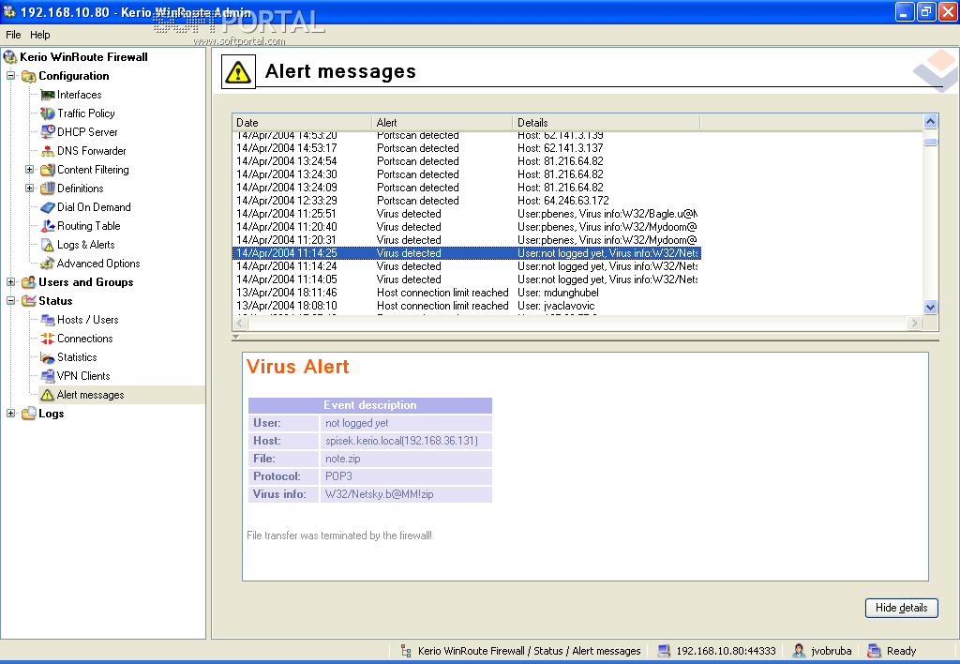
Task: Click the large warning triangle header icon
Action: point(237,72)
